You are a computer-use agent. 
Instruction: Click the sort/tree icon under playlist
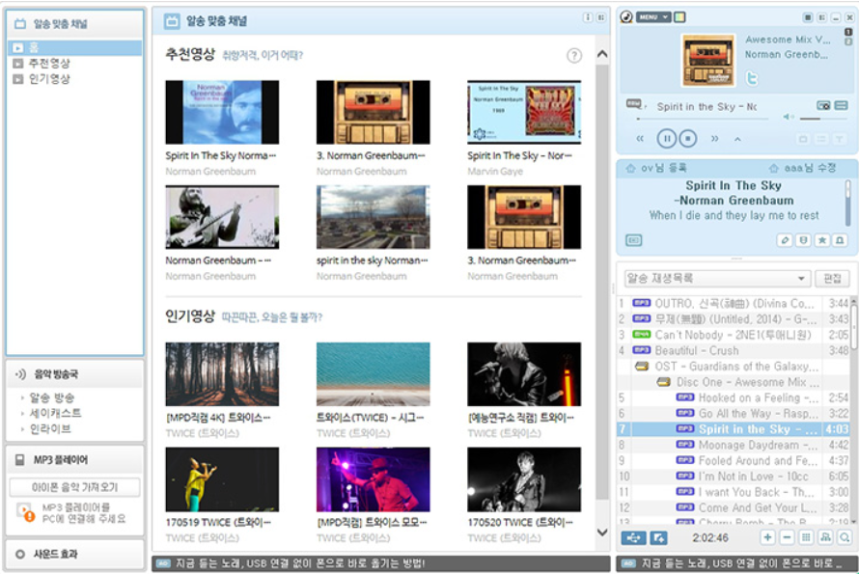click(x=825, y=537)
